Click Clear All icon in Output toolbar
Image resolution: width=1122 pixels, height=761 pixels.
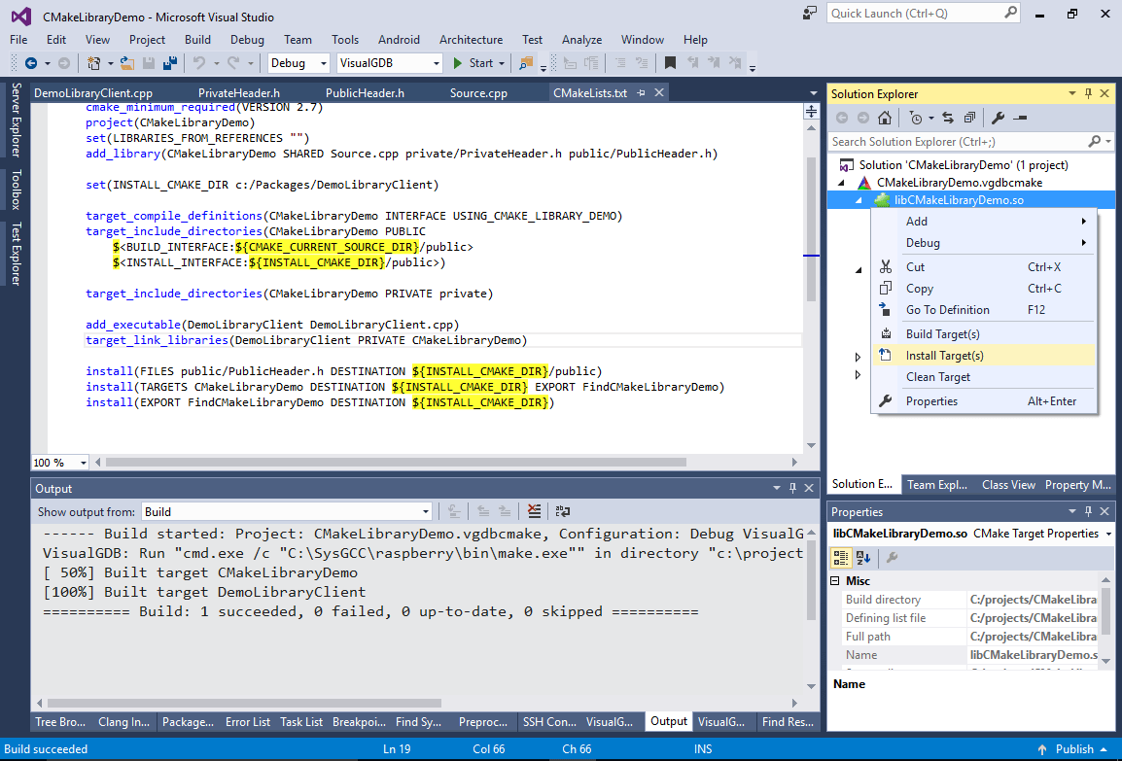coord(534,511)
